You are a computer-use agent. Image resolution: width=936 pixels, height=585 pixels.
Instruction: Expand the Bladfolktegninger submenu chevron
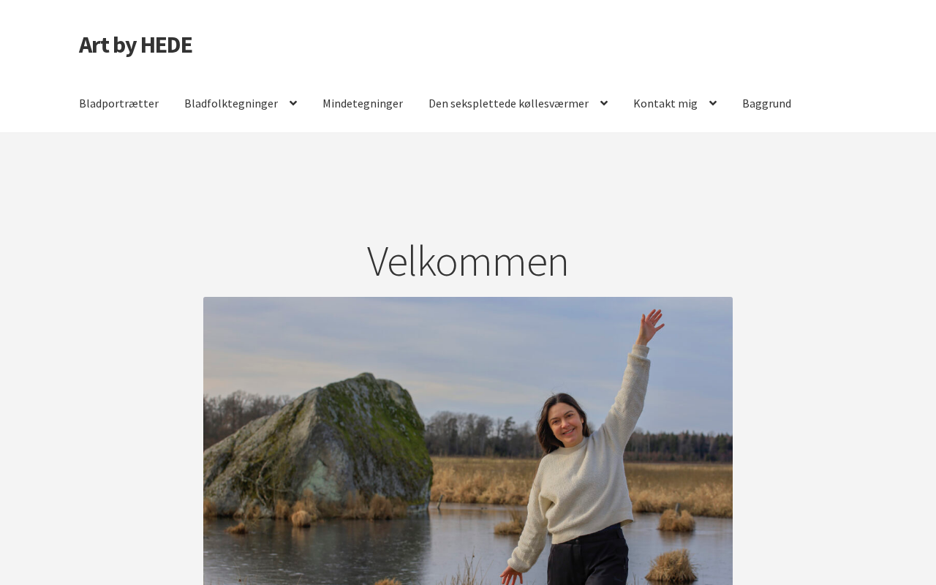[x=293, y=103]
